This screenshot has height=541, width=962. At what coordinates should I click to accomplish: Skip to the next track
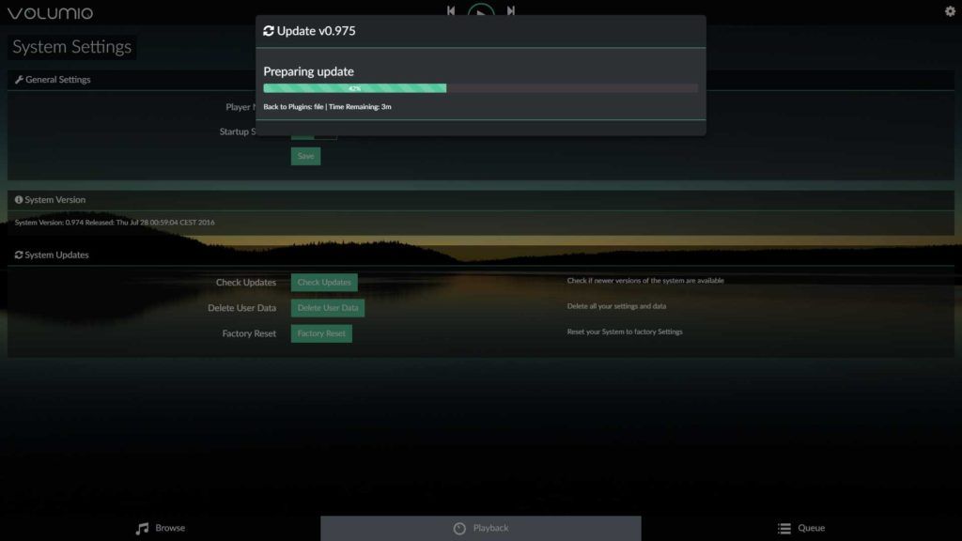click(511, 11)
